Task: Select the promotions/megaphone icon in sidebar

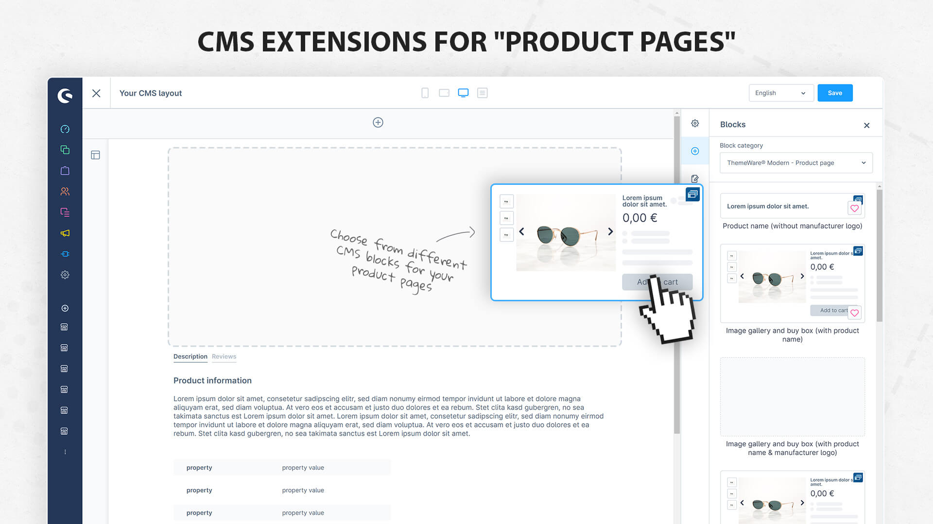Action: pyautogui.click(x=65, y=232)
